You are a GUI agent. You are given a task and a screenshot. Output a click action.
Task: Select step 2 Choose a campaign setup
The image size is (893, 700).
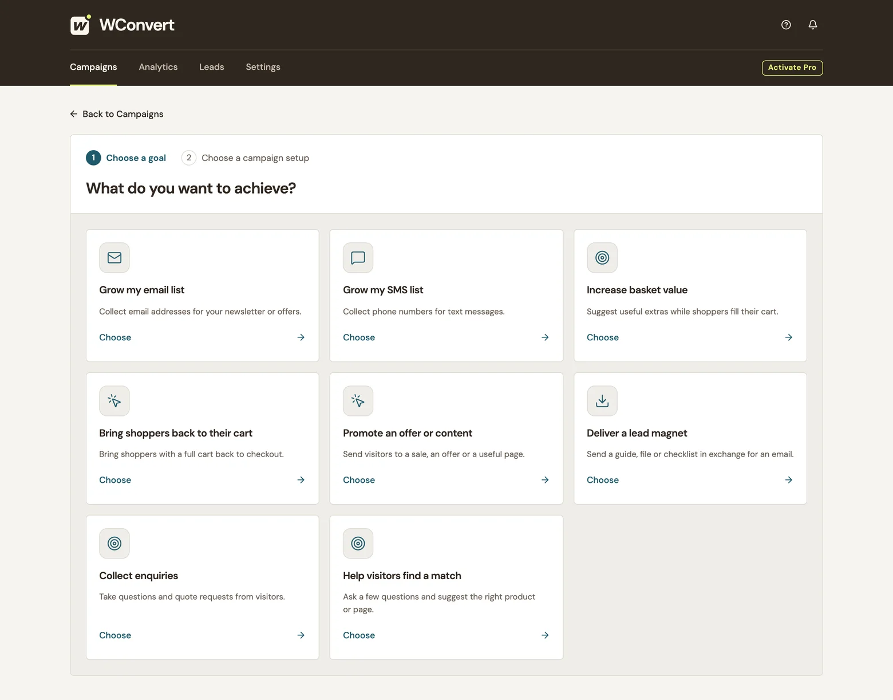[x=245, y=158]
